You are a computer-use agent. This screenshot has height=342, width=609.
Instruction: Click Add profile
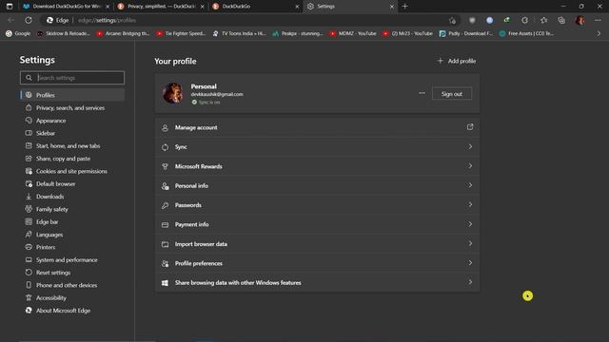point(457,61)
